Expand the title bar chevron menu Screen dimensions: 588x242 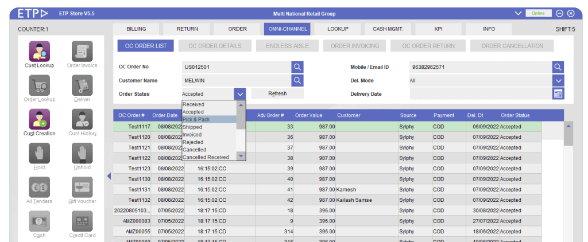(x=519, y=14)
